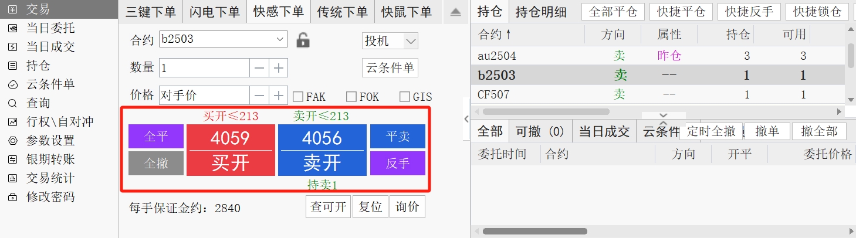Switch to the 闪电下单 tab
This screenshot has height=238, width=856.
tap(215, 12)
